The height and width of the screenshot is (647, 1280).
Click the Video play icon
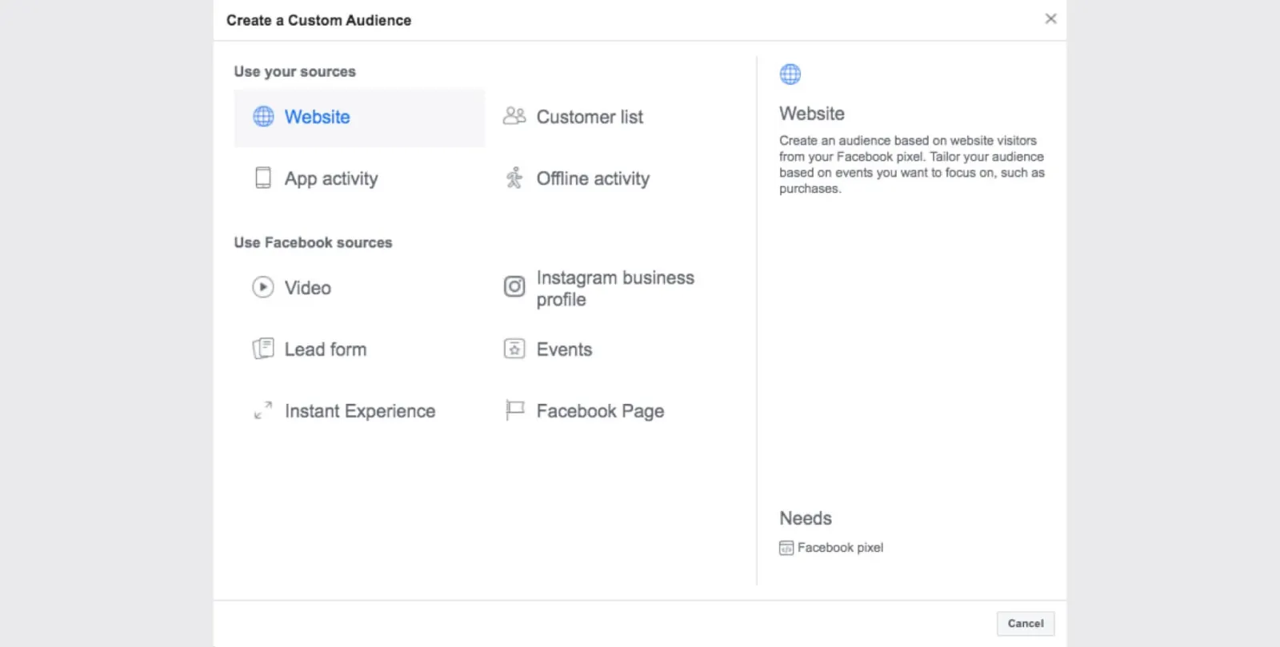263,287
